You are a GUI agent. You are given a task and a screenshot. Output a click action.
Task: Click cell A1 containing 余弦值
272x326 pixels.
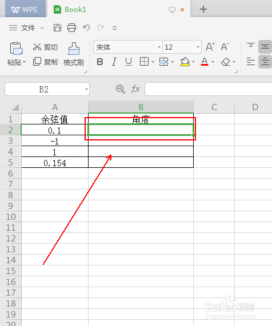[x=55, y=119]
